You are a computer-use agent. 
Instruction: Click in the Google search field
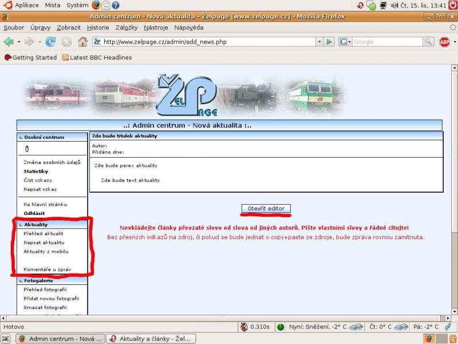387,42
